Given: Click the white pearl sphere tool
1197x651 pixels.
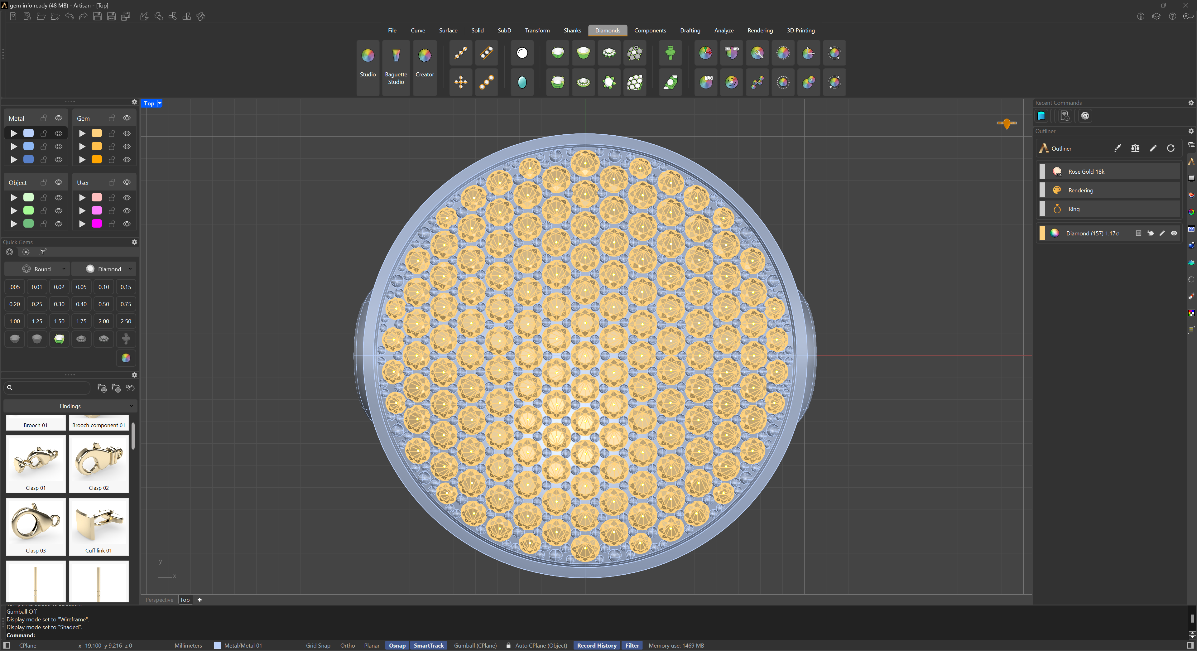Looking at the screenshot, I should (x=522, y=53).
